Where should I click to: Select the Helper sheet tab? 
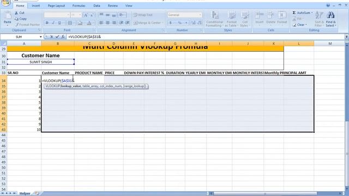tap(25, 194)
